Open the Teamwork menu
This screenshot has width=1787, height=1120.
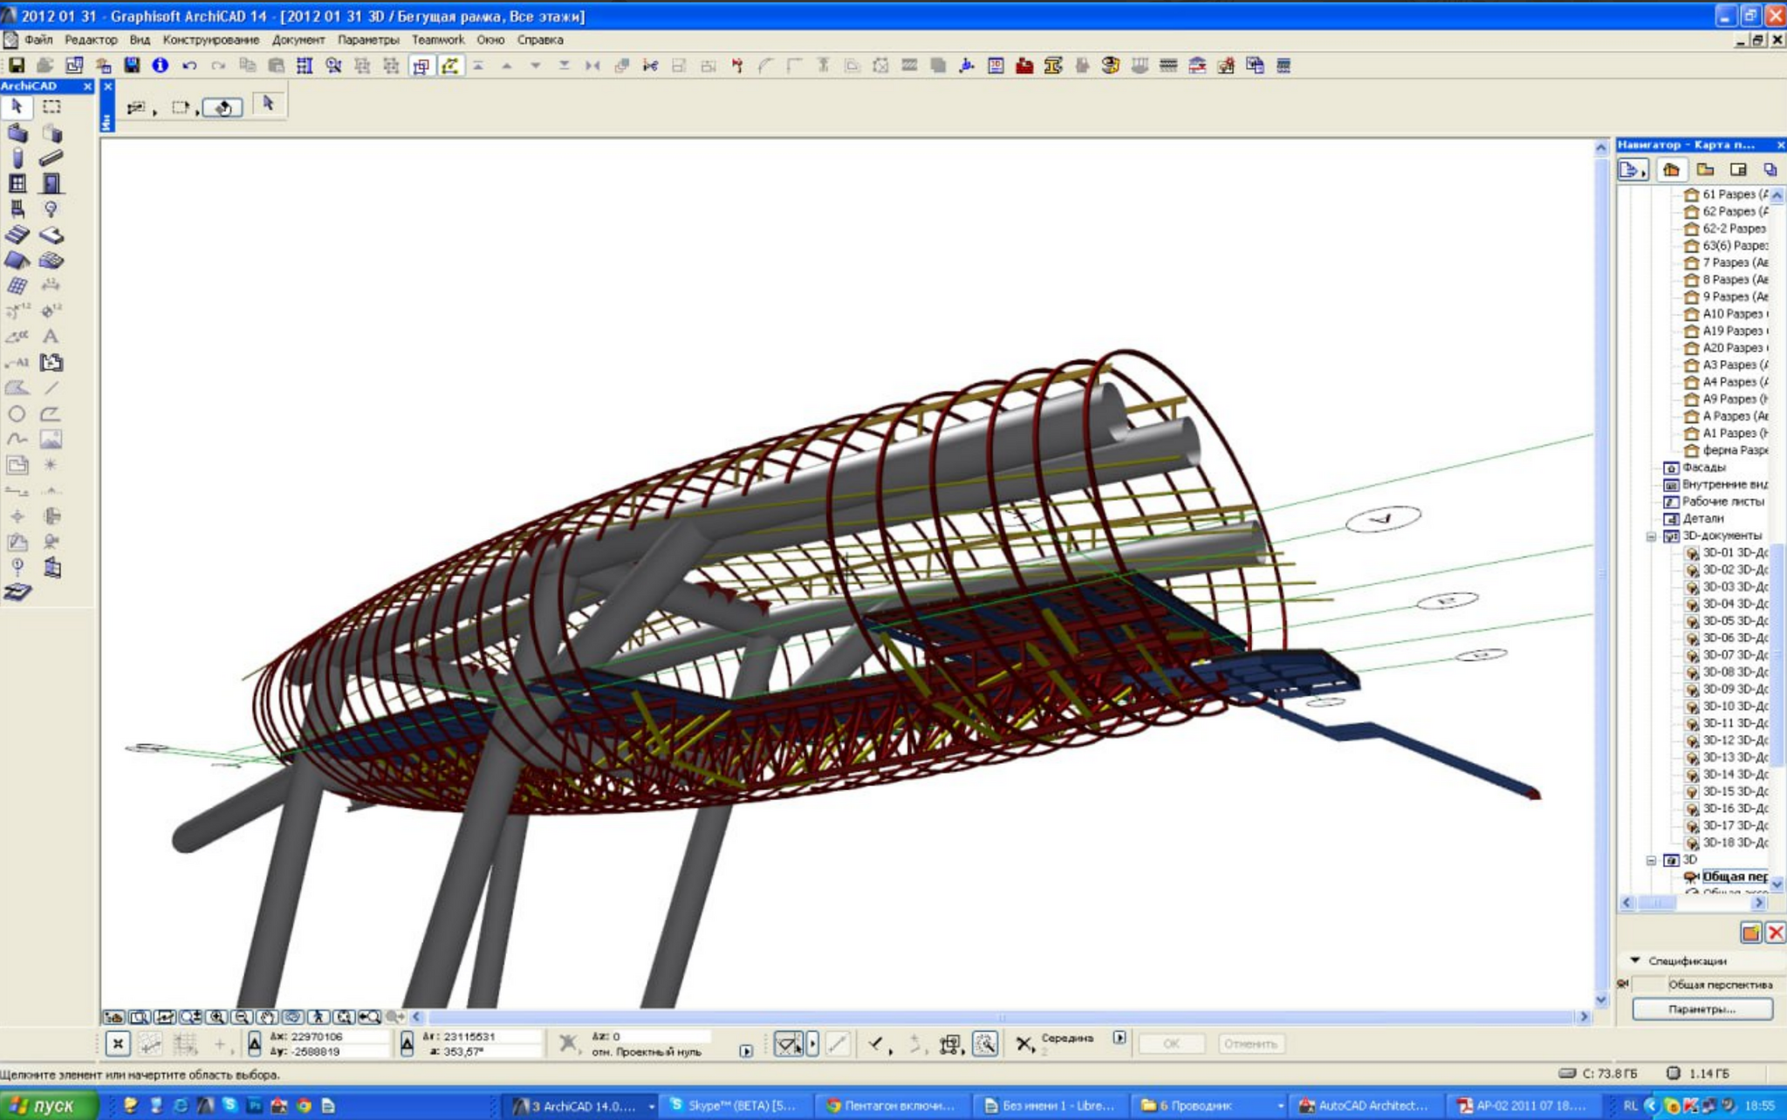tap(437, 40)
